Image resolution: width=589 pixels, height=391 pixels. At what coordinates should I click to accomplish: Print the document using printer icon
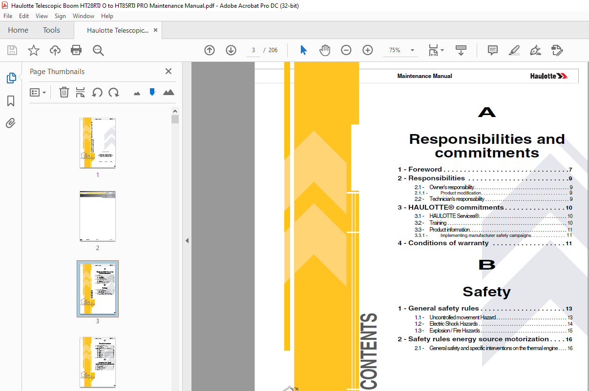[76, 50]
